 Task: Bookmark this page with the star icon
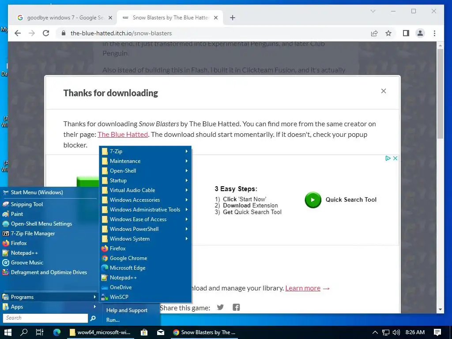[x=388, y=33]
